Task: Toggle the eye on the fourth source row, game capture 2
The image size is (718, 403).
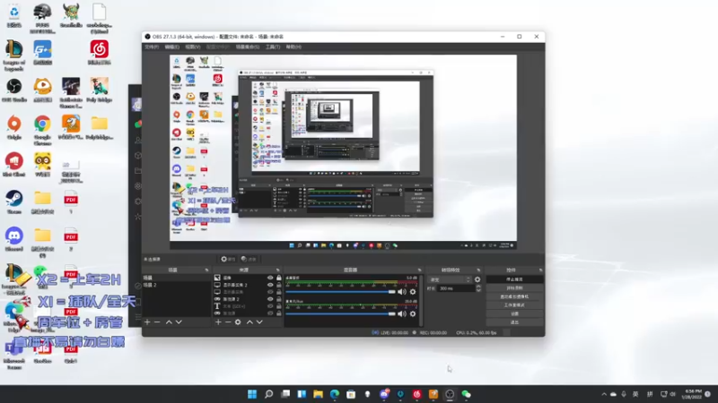Action: click(270, 299)
